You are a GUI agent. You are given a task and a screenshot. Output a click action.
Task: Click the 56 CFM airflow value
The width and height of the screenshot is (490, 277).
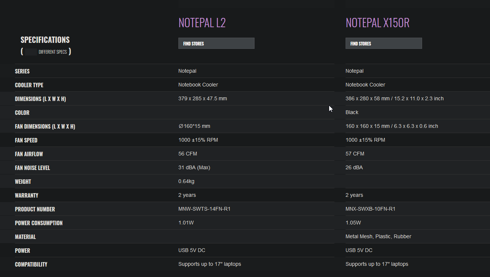click(x=188, y=154)
